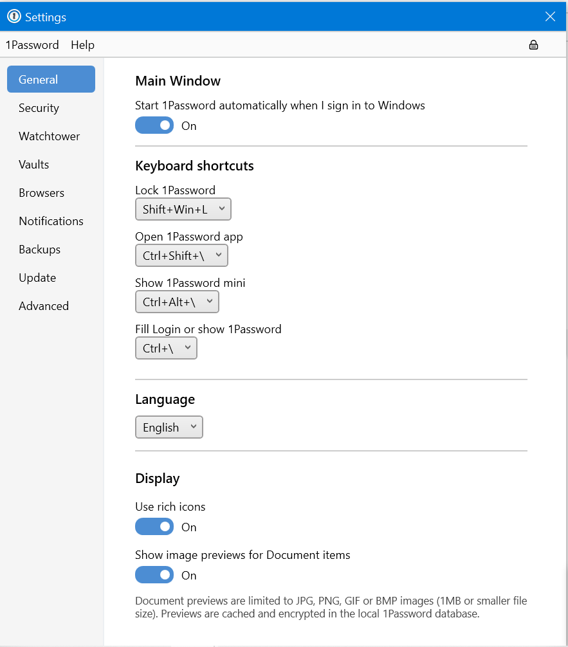Open the Notifications settings tab

[x=51, y=221]
